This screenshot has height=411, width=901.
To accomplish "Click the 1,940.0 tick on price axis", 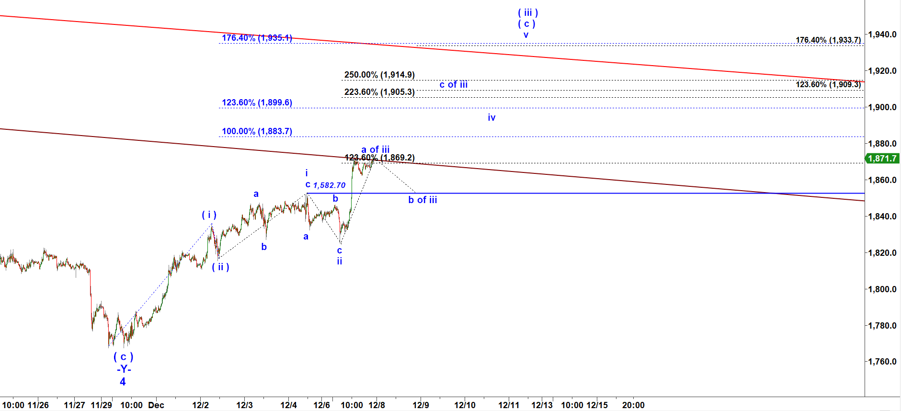I will coord(882,34).
